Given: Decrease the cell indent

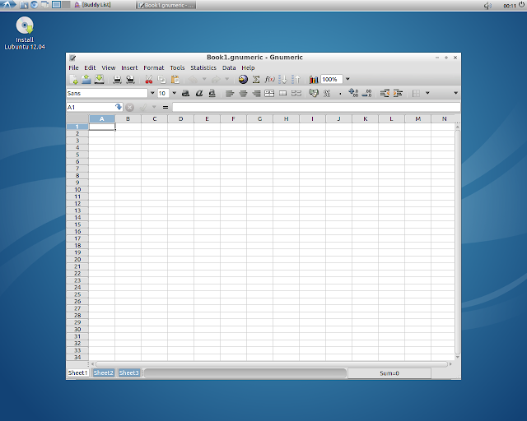Looking at the screenshot, I should (x=385, y=94).
